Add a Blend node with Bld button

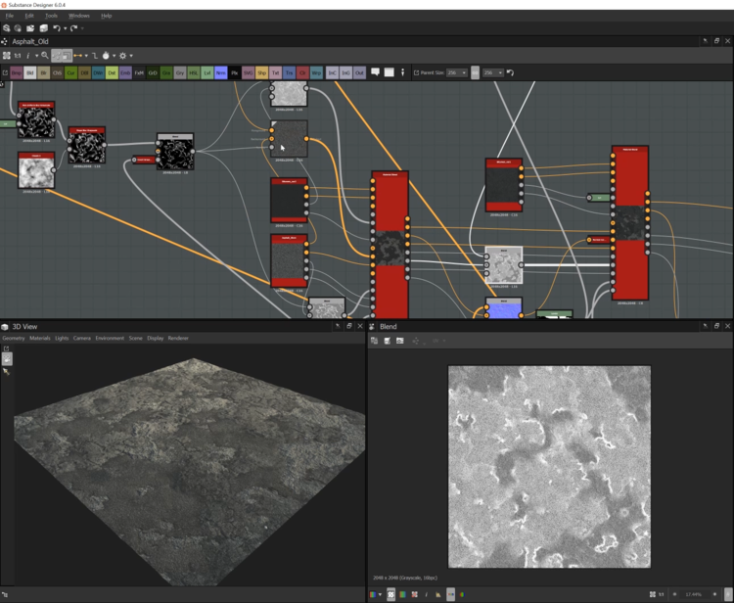[x=30, y=73]
